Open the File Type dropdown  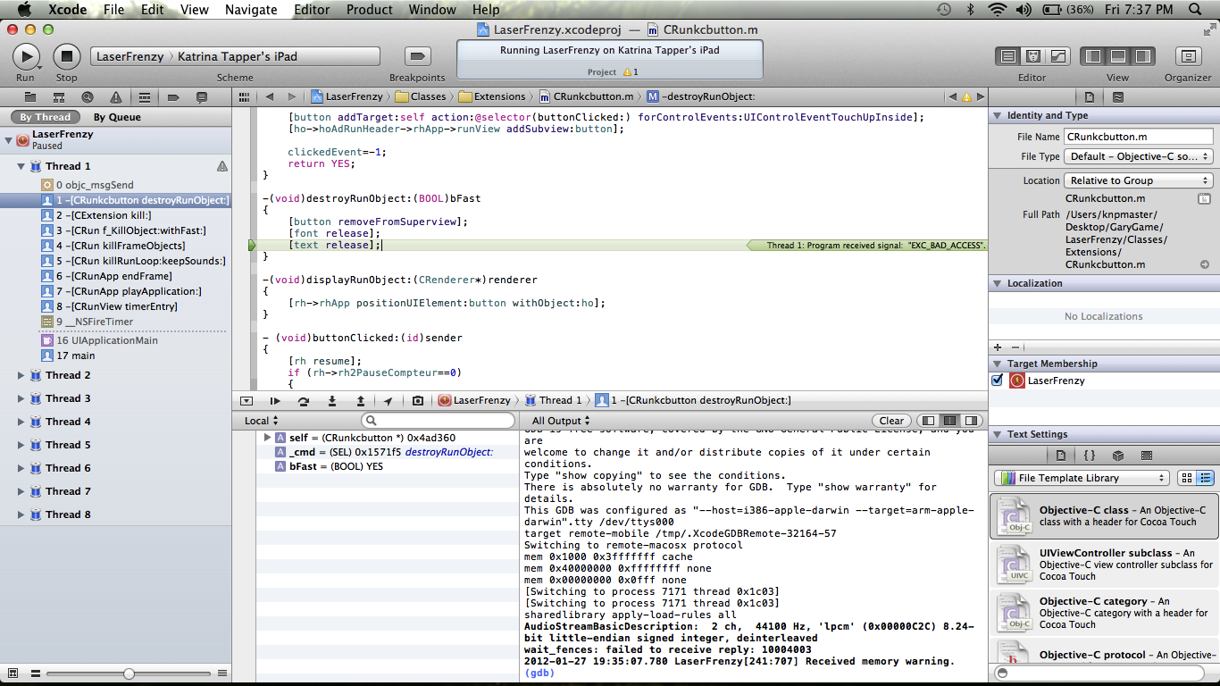click(1139, 156)
